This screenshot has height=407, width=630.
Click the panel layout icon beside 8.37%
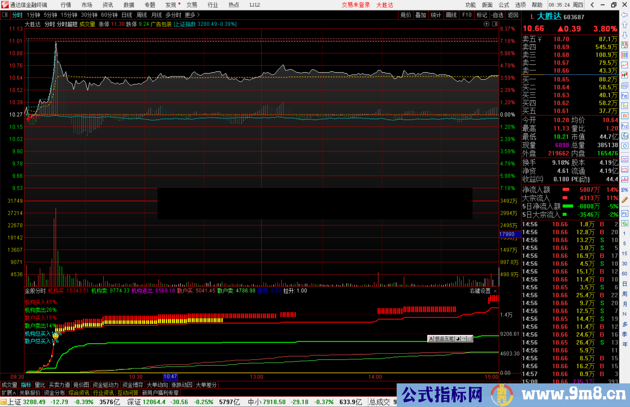click(x=495, y=24)
